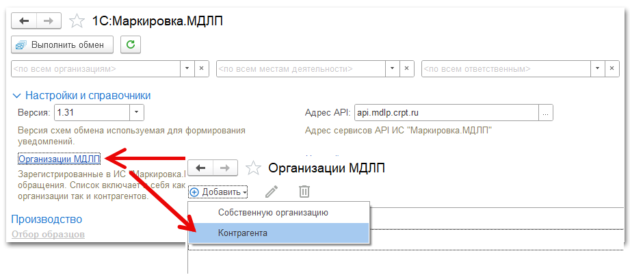Open the Отбор образцов link
The width and height of the screenshot is (630, 275).
pyautogui.click(x=48, y=234)
